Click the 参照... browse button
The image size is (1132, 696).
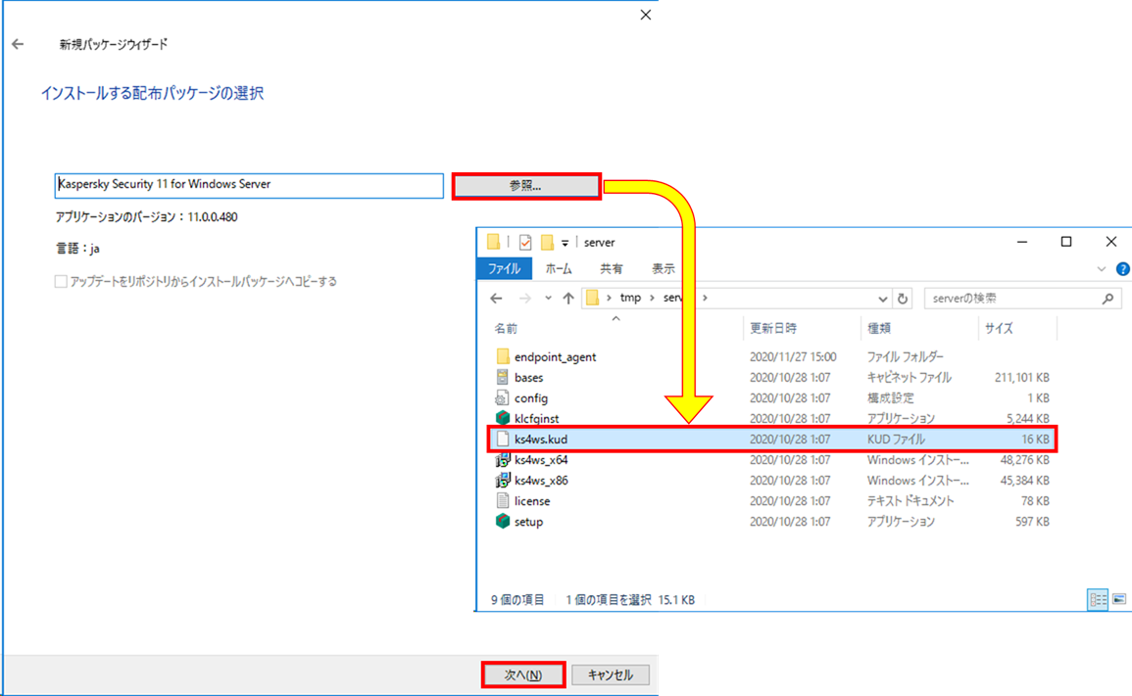(x=525, y=185)
